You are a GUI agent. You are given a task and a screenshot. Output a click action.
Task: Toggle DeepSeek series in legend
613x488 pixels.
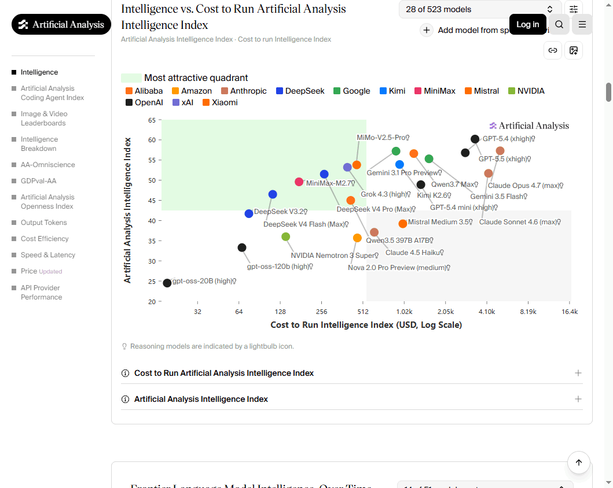click(300, 91)
